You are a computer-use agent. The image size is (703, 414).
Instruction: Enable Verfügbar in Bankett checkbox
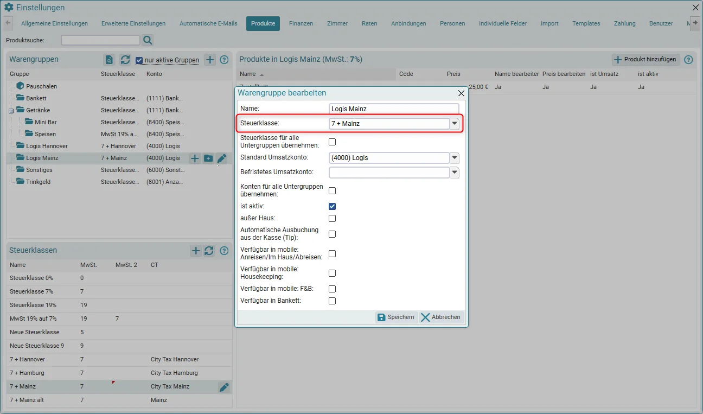click(333, 301)
